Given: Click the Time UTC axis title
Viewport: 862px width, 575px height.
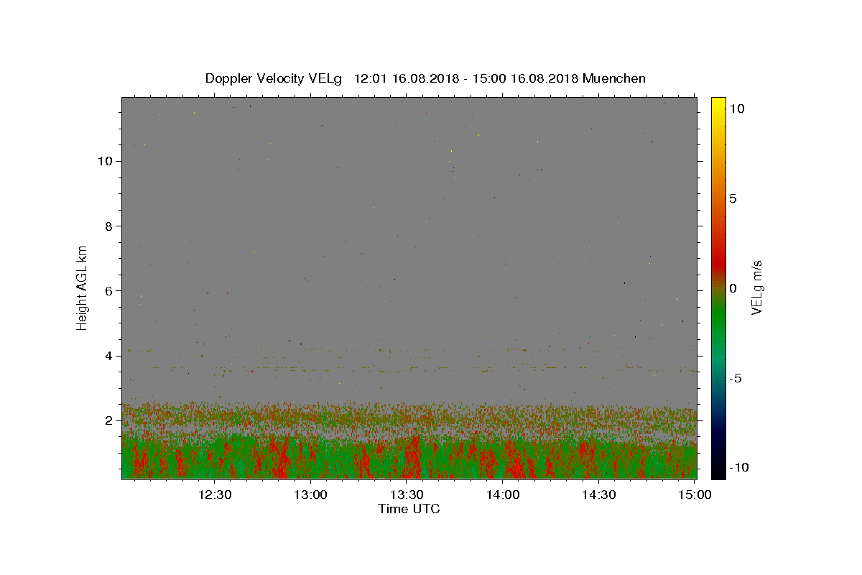Looking at the screenshot, I should 409,509.
